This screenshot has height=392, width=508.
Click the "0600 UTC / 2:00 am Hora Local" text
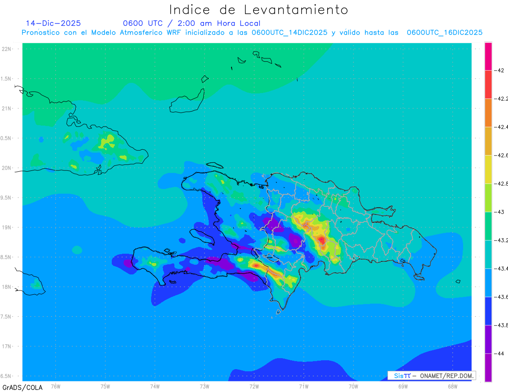(192, 23)
